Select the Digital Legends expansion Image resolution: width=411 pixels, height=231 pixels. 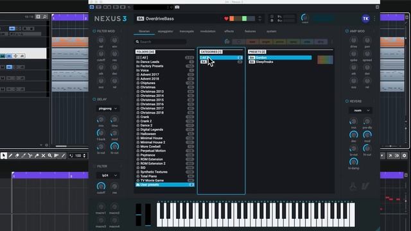pyautogui.click(x=165, y=130)
